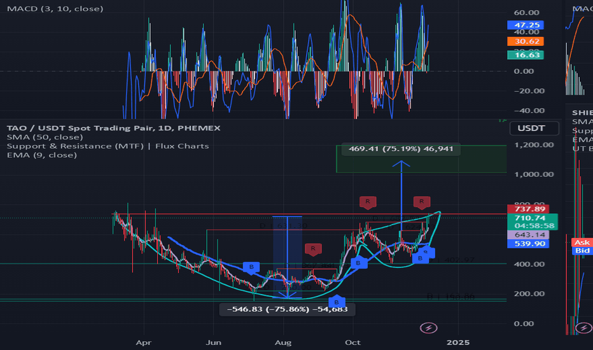Screen dimensions: 593x350
Task: Click the Oct label on time axis
Action: pos(353,342)
